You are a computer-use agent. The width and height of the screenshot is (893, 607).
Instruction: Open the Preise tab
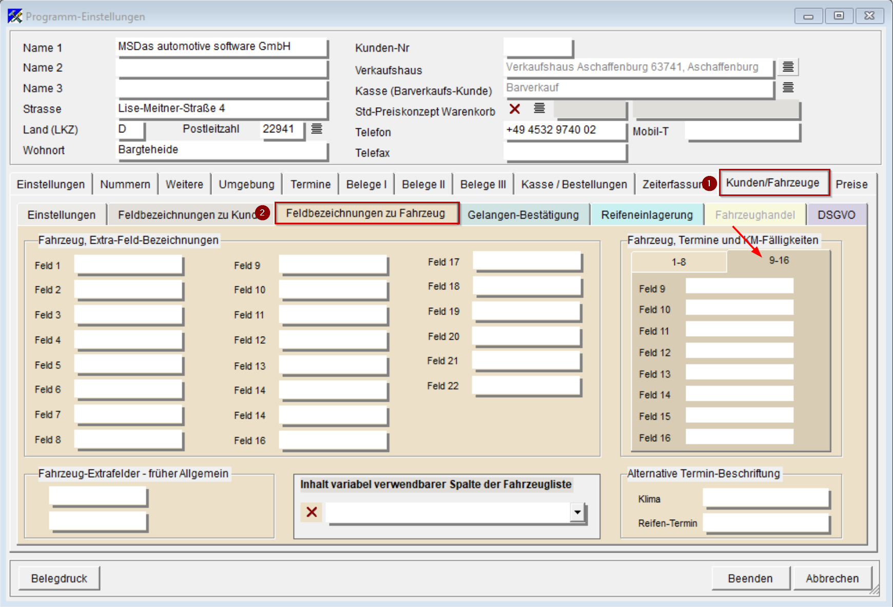851,184
